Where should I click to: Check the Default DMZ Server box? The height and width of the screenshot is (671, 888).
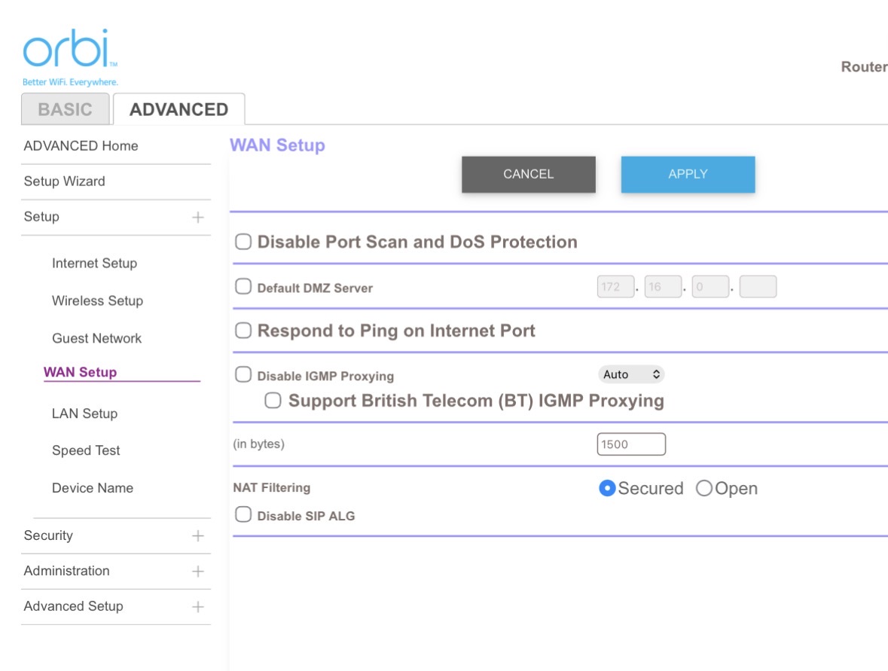[x=243, y=286]
